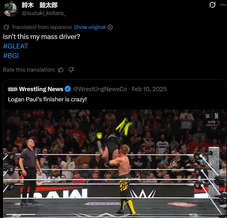Open the #BGI hashtag
This screenshot has height=218, width=227.
click(11, 56)
